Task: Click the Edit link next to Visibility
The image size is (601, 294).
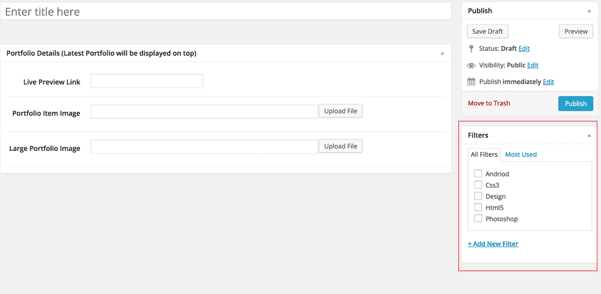Action: coord(532,66)
